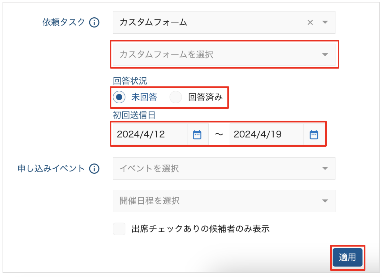The width and height of the screenshot is (382, 277).
Task: Click info icon beside 申し込みイベント
Action: point(94,169)
